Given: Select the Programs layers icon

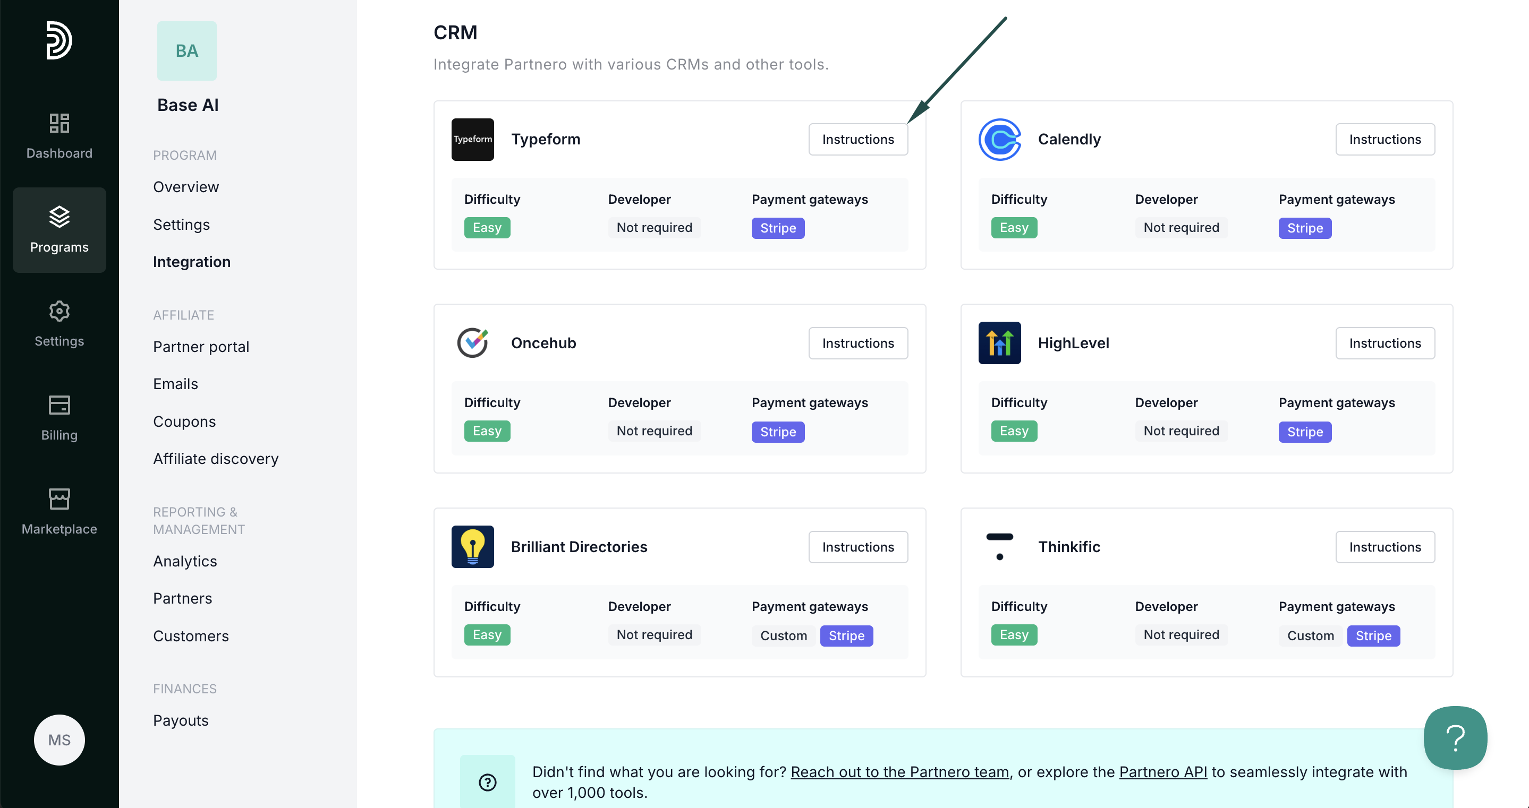Looking at the screenshot, I should point(59,217).
